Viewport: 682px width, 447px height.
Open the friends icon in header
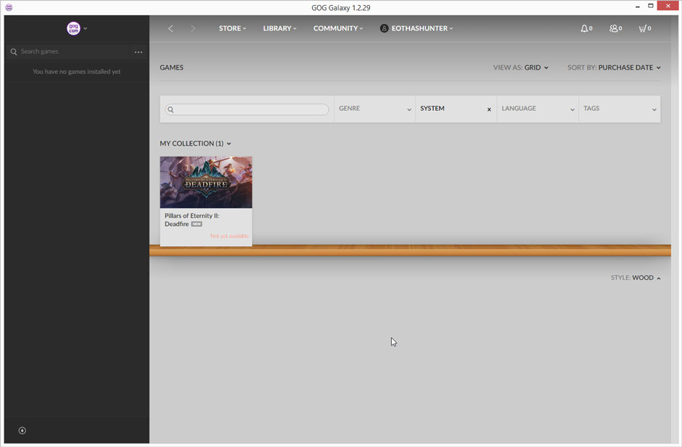[614, 28]
